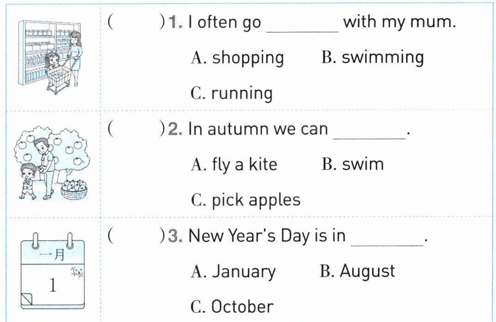Select option C. running
This screenshot has width=496, height=322.
tap(231, 93)
